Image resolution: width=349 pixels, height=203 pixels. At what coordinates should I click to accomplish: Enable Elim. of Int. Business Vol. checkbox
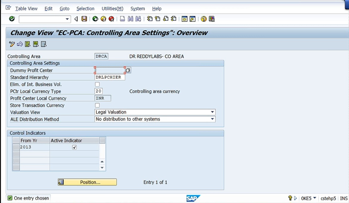tap(97, 84)
